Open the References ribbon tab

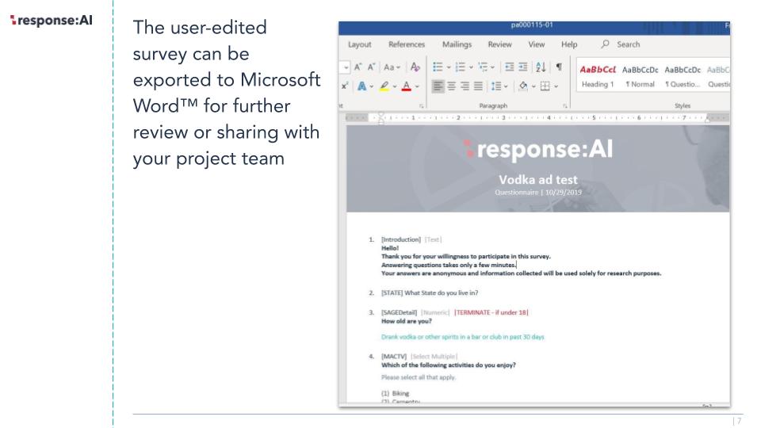[x=407, y=44]
